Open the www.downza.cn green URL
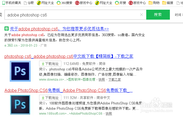Viewport: 183px width, 117px height. tap(67, 80)
